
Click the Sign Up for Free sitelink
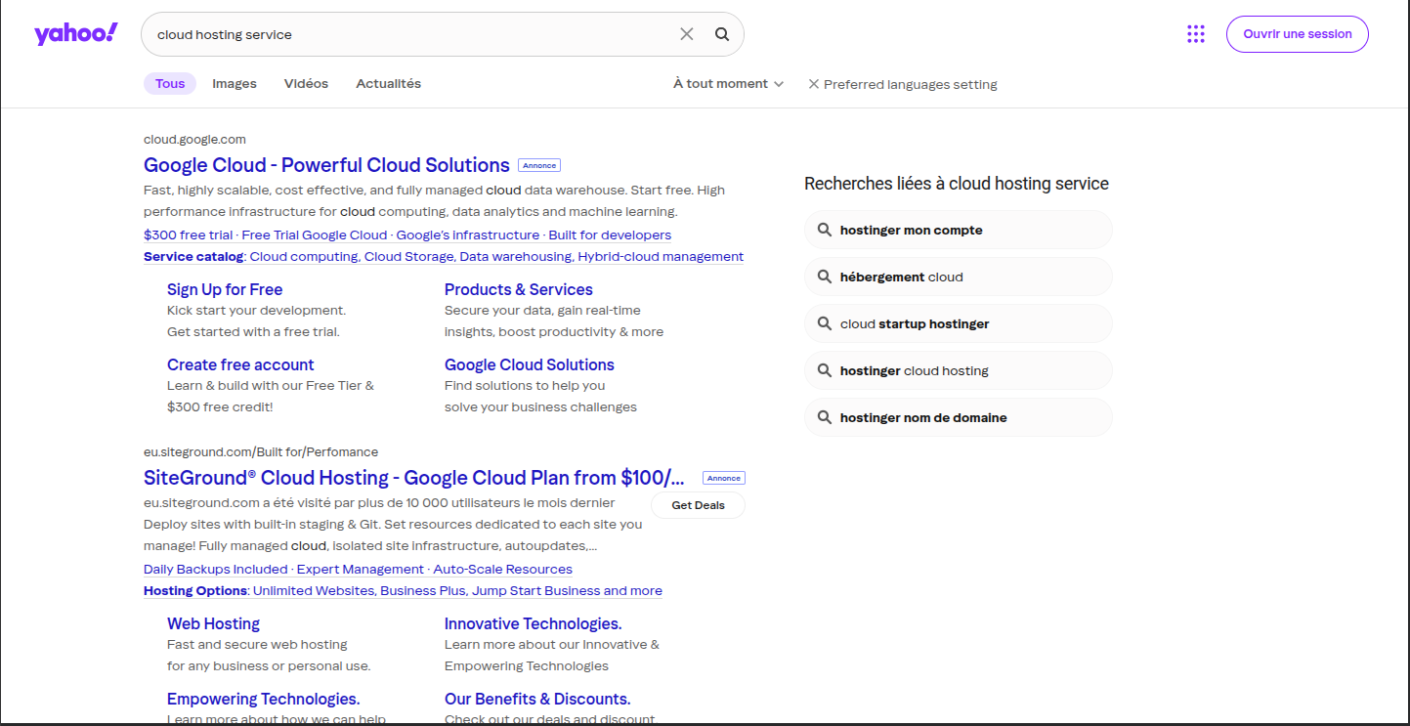[225, 289]
